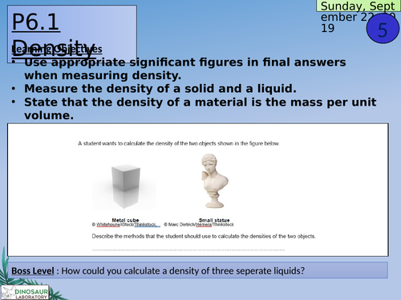Click the bullet 'Measure the density of a solid'

(160, 89)
